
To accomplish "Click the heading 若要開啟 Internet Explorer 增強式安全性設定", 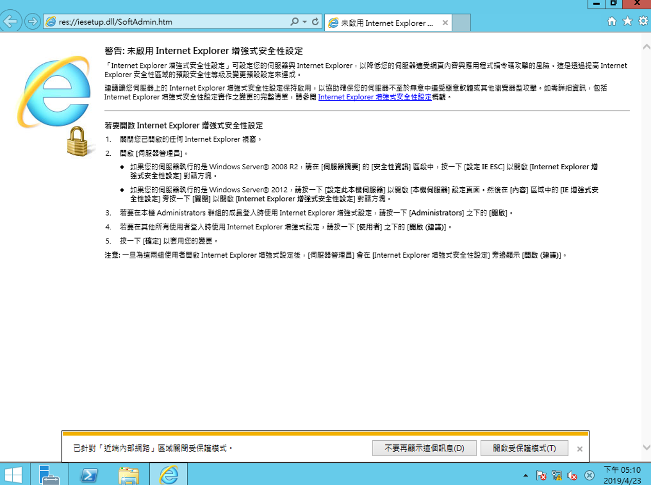I will [x=184, y=125].
